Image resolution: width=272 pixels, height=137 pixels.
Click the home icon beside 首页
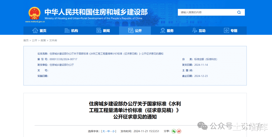(35, 30)
